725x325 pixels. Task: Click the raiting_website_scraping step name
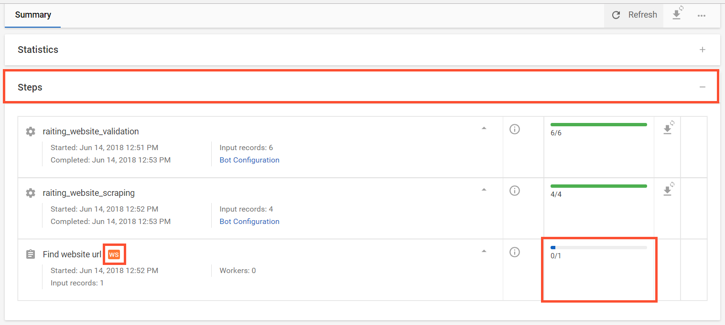coord(89,193)
